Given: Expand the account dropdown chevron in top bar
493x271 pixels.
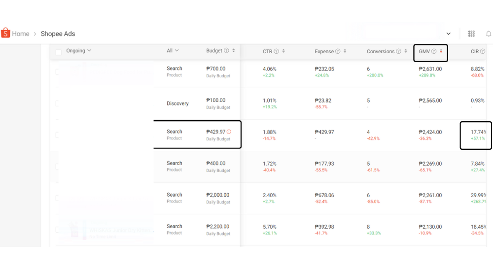Looking at the screenshot, I should pyautogui.click(x=449, y=34).
